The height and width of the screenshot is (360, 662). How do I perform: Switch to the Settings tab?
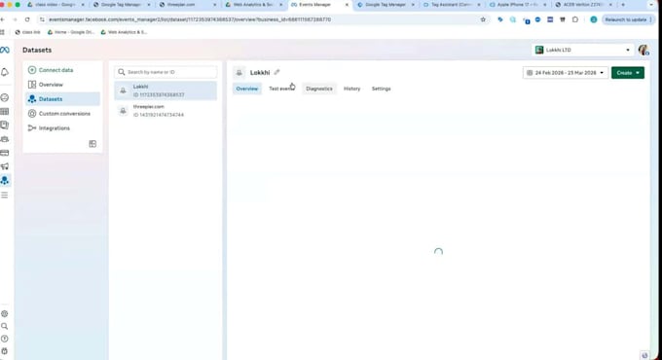[381, 89]
